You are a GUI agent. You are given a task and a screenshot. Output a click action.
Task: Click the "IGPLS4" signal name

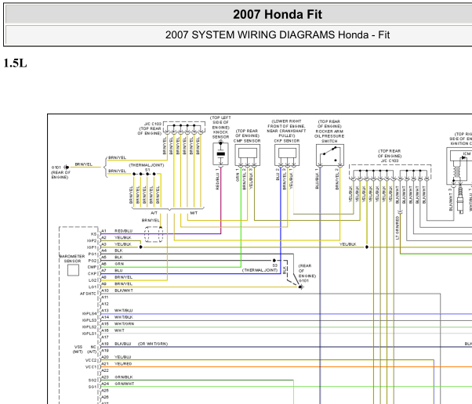[89, 313]
